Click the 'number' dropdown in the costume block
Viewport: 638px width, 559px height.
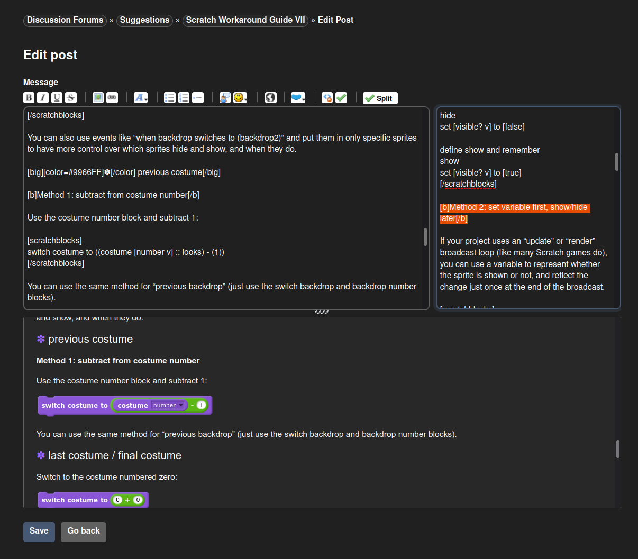pyautogui.click(x=169, y=406)
